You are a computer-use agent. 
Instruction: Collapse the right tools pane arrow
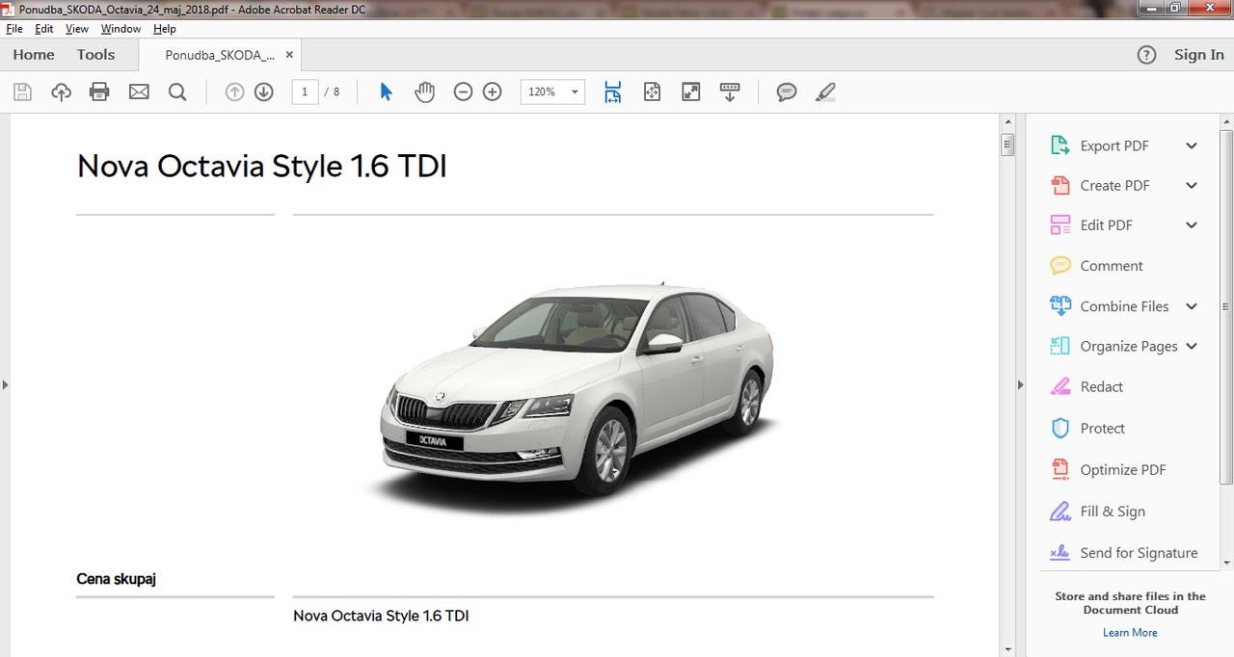1021,384
